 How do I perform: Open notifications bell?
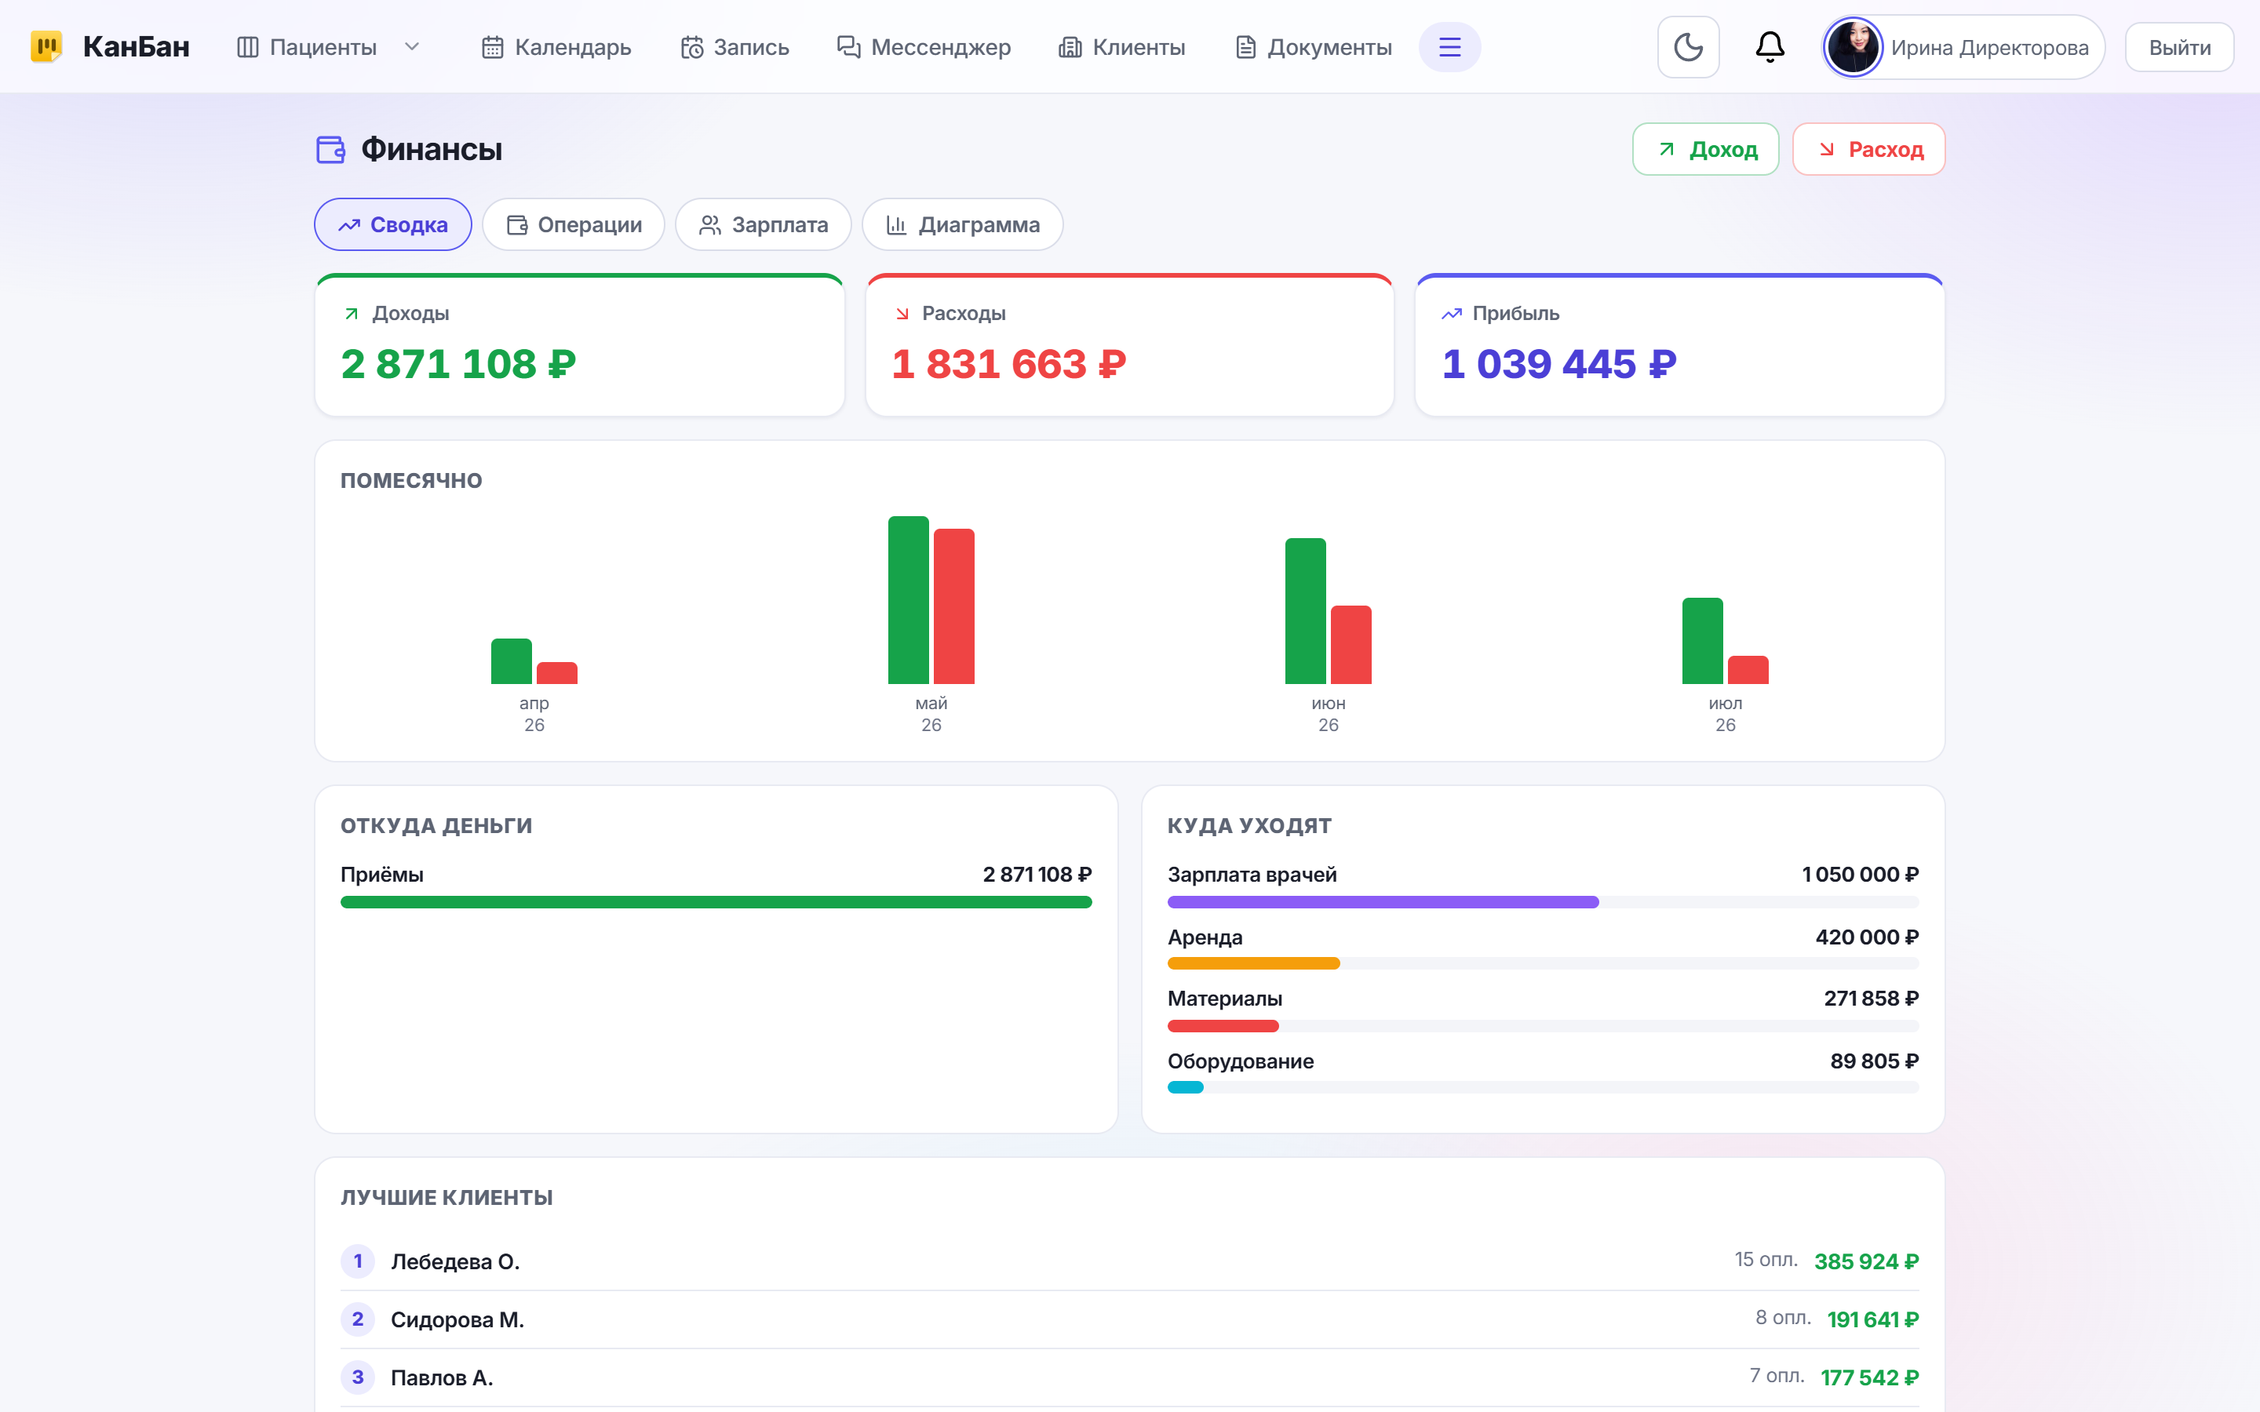pos(1770,47)
